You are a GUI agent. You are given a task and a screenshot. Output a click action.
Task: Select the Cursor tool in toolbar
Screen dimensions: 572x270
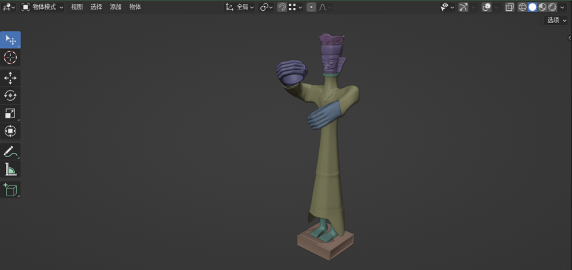tap(10, 58)
